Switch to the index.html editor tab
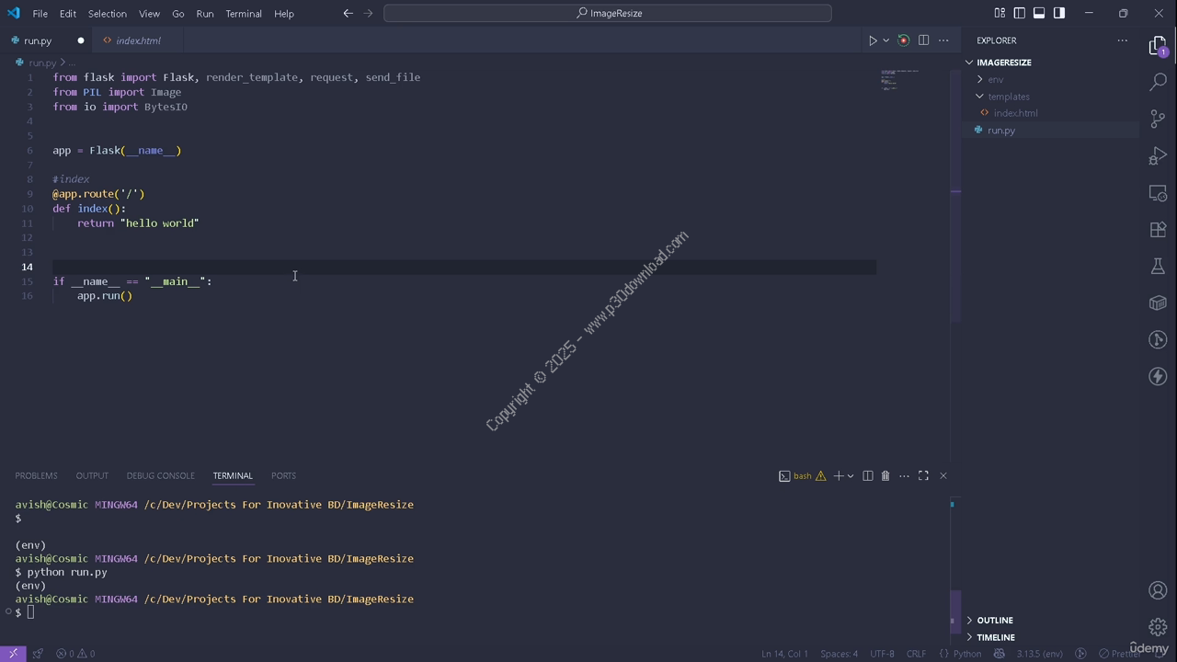The image size is (1177, 662). (x=138, y=40)
